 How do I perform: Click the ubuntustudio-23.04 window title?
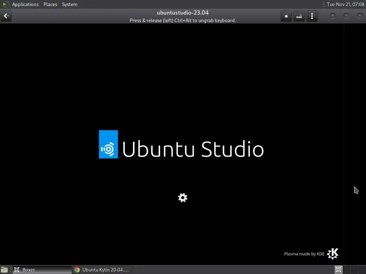tap(183, 12)
